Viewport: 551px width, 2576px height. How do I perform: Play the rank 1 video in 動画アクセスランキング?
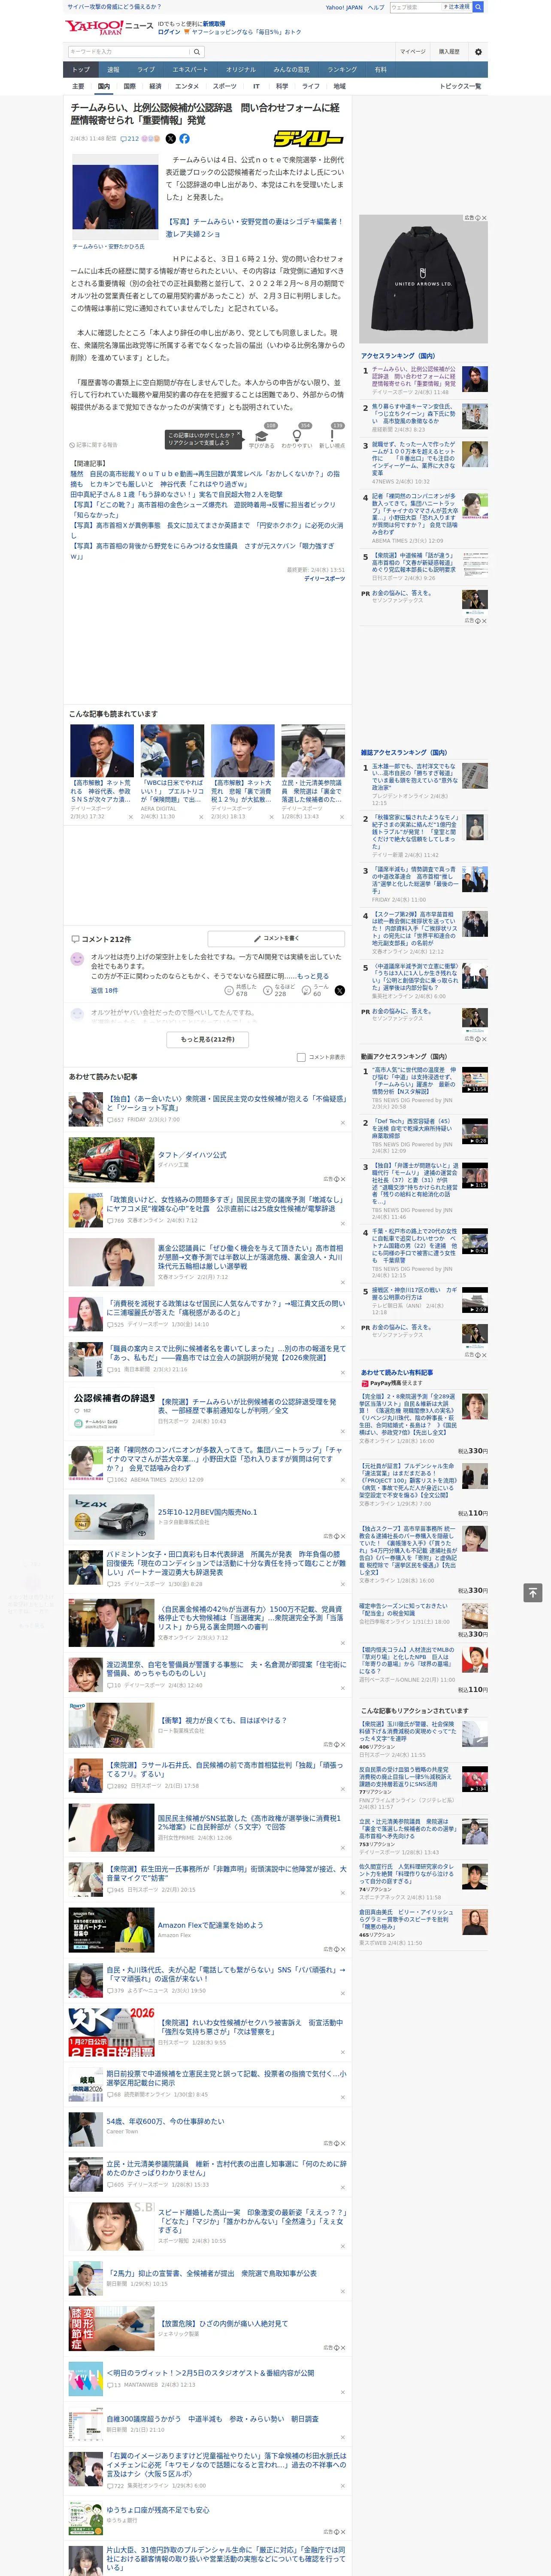(x=475, y=1081)
